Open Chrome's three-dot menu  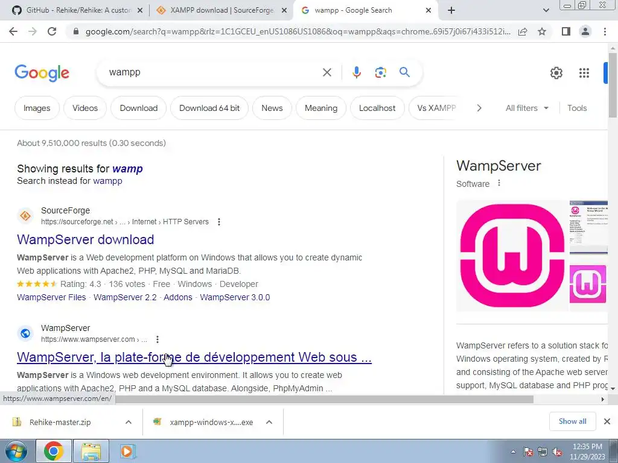[x=605, y=31]
